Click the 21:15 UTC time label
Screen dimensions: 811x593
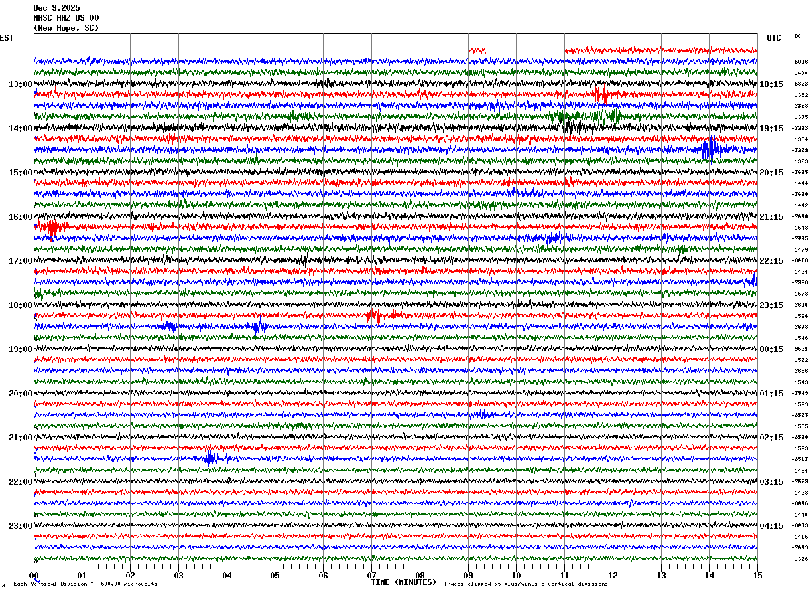coord(771,216)
